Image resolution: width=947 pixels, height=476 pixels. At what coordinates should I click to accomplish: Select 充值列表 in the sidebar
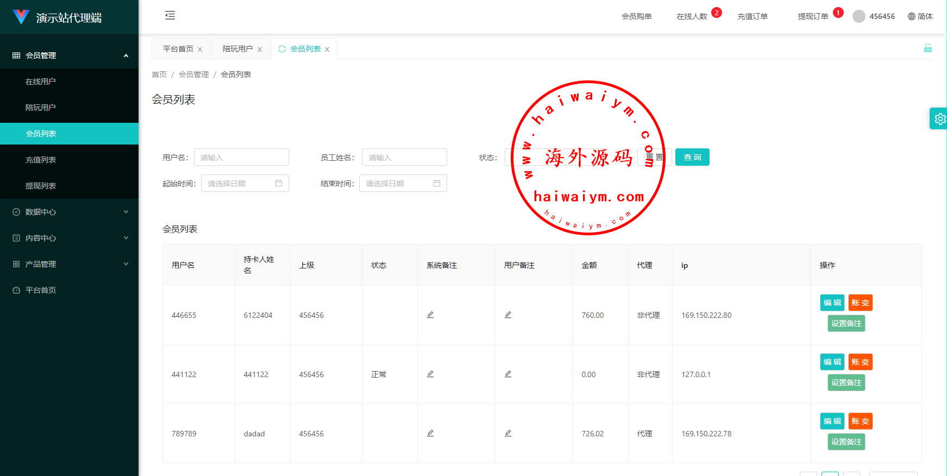click(41, 160)
